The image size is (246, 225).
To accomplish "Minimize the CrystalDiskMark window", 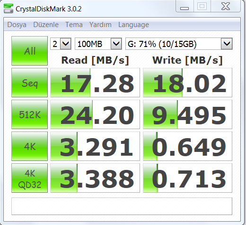I will (x=184, y=7).
